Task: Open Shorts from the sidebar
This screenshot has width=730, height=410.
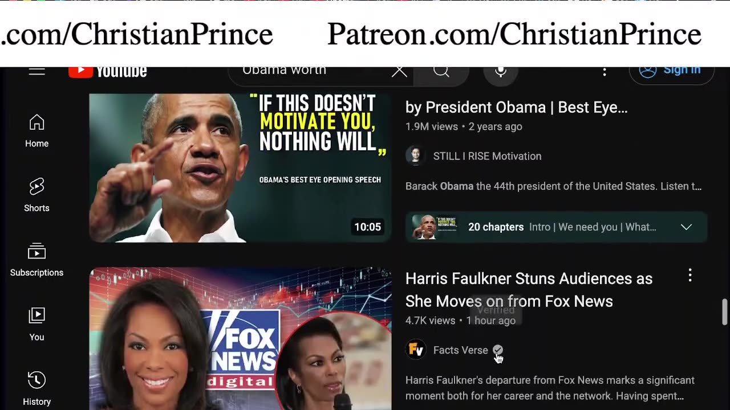Action: (x=36, y=195)
